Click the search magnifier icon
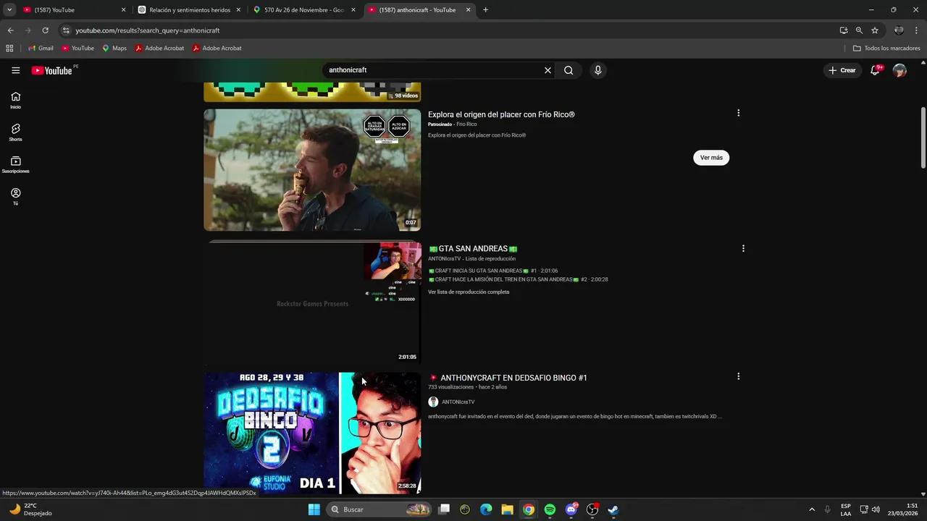Viewport: 927px width, 521px height. tap(569, 70)
